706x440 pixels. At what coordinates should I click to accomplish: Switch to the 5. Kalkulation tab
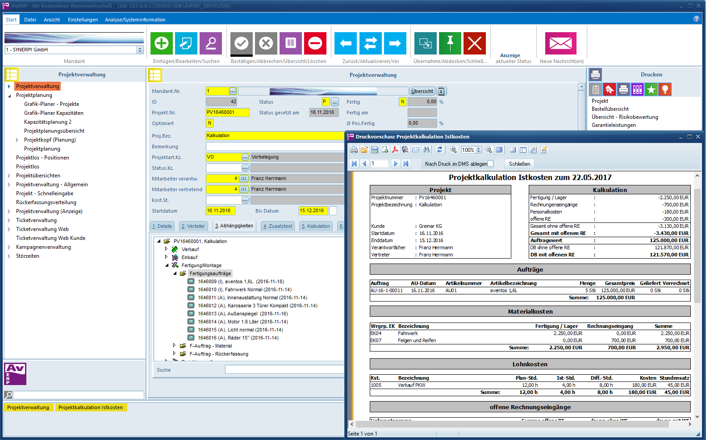pos(316,226)
